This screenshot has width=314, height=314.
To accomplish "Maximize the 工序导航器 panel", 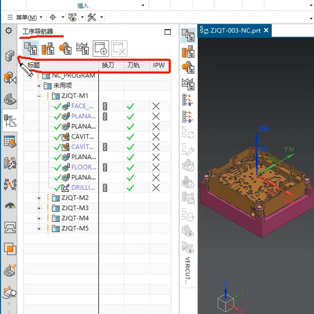I will pos(168,32).
